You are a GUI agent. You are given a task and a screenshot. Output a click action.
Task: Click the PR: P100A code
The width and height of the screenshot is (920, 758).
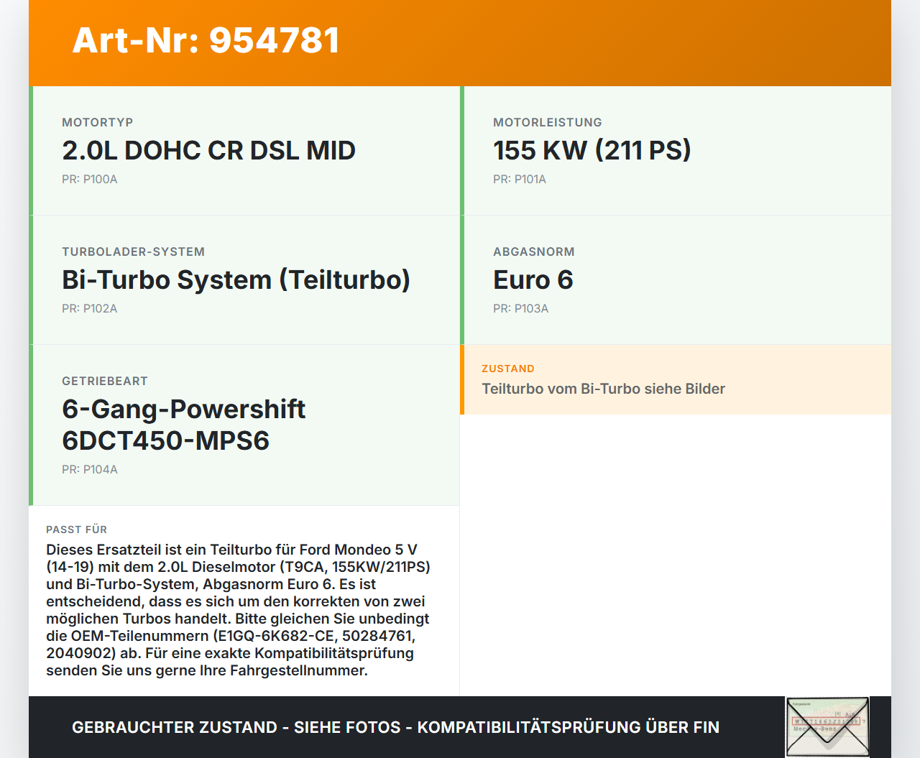coord(90,180)
